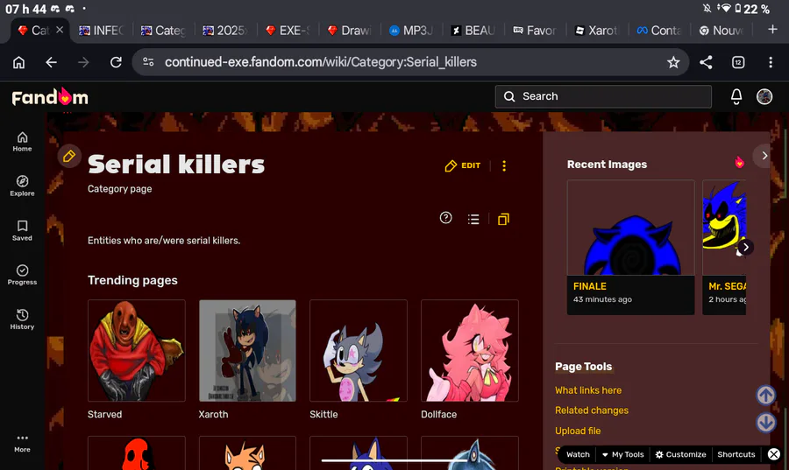This screenshot has width=789, height=470.
Task: Switch to the Conta tab
Action: pos(658,31)
